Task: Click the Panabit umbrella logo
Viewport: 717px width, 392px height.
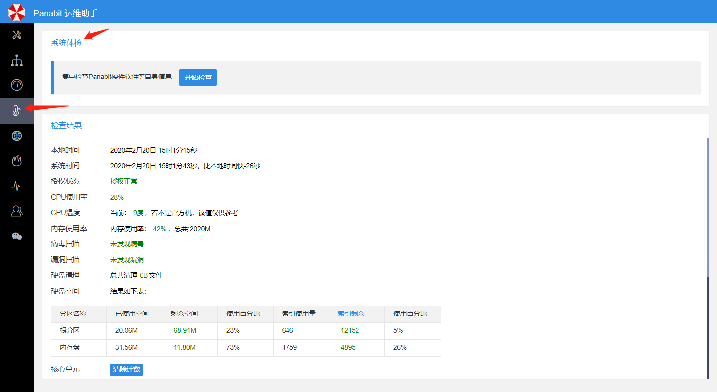Action: [16, 12]
